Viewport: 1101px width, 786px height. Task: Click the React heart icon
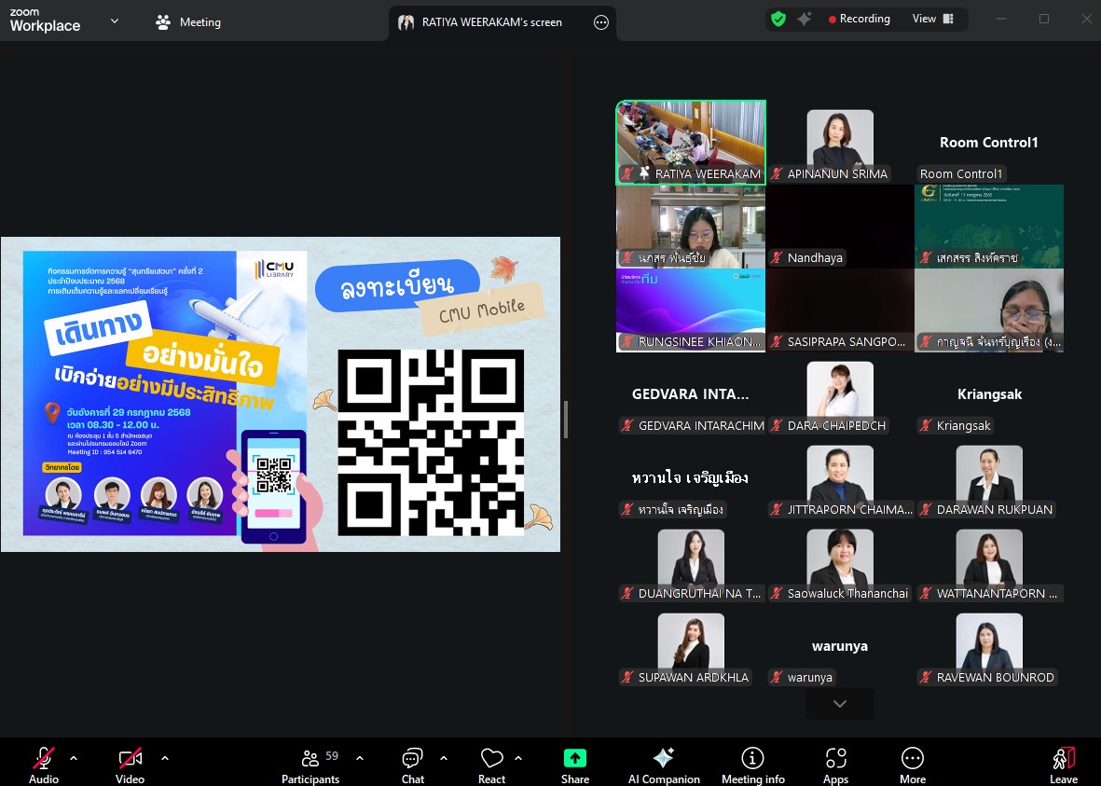point(491,758)
